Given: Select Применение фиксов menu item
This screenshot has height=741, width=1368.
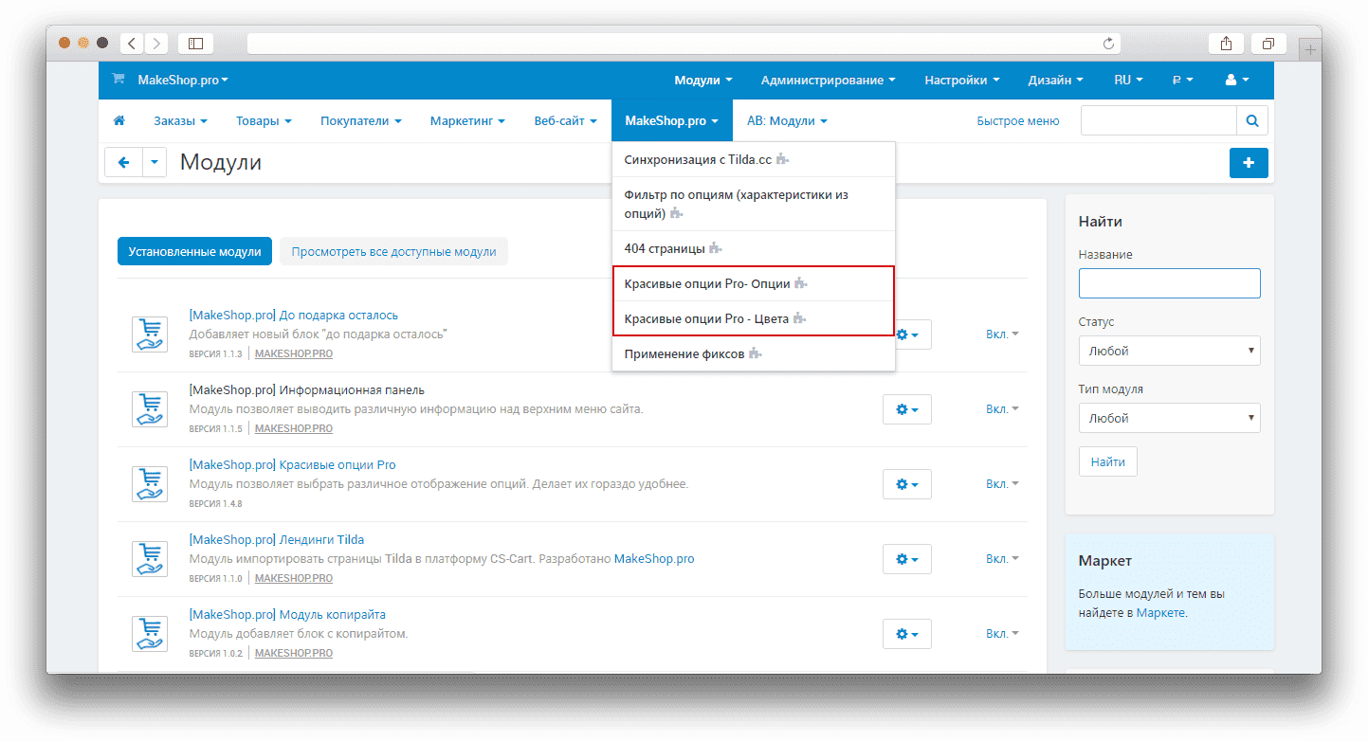Looking at the screenshot, I should point(754,353).
